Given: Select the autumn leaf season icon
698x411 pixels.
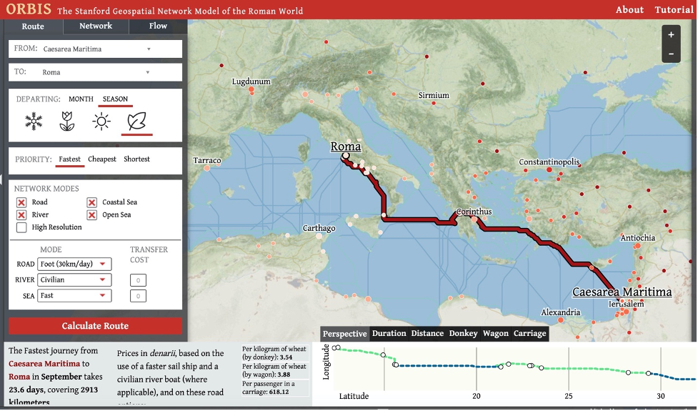Looking at the screenshot, I should click(x=136, y=121).
